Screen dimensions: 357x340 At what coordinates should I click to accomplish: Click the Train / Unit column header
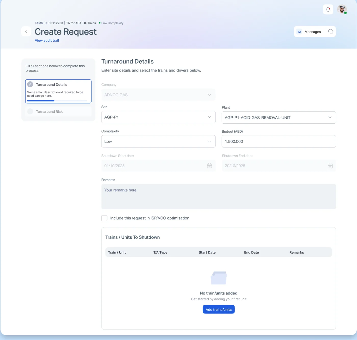point(117,252)
